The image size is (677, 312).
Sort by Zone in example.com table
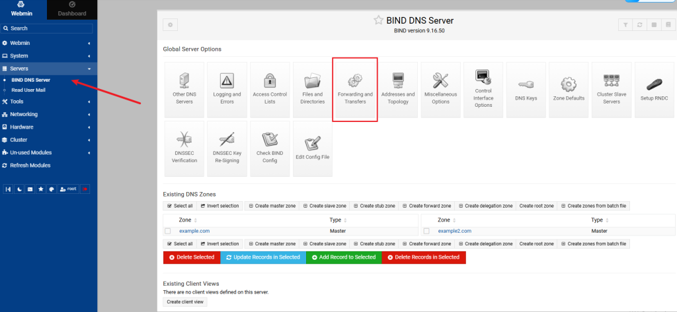[188, 220]
